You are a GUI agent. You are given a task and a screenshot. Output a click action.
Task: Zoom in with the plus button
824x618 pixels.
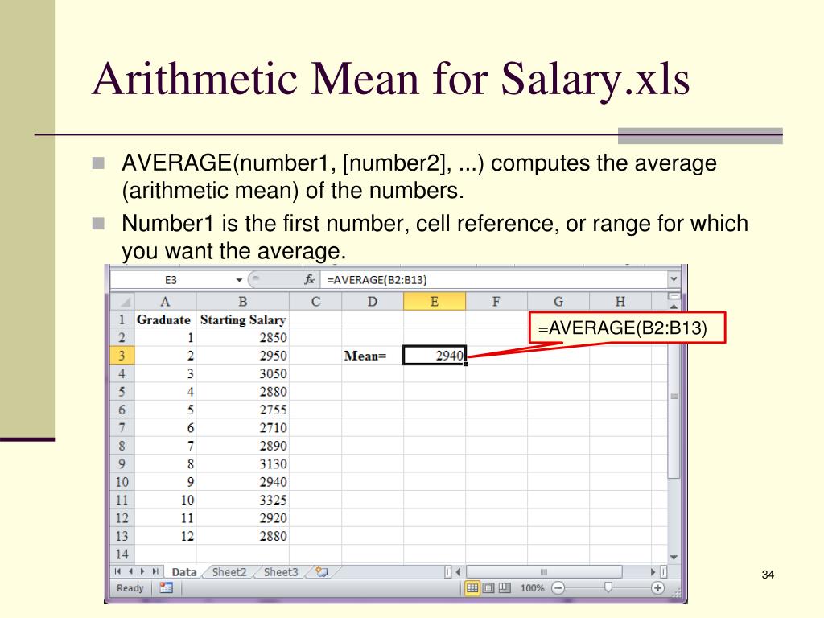click(657, 588)
